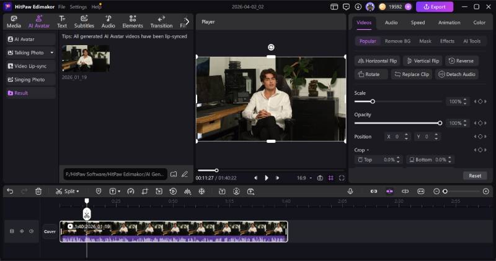Open the Animation properties tab
Viewport: 496px width, 261px height.
pos(449,22)
